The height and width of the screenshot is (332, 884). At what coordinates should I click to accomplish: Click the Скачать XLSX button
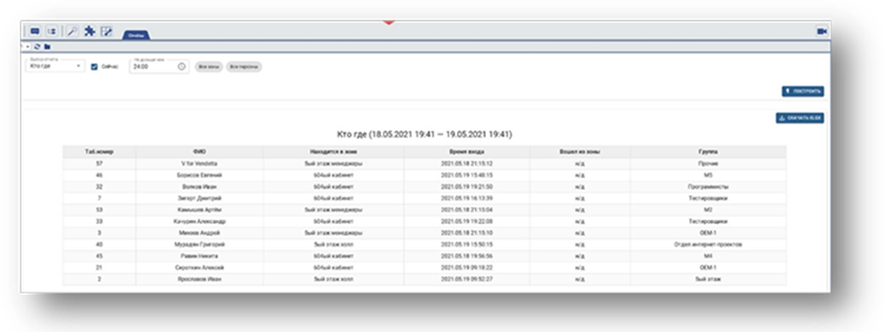pyautogui.click(x=800, y=118)
